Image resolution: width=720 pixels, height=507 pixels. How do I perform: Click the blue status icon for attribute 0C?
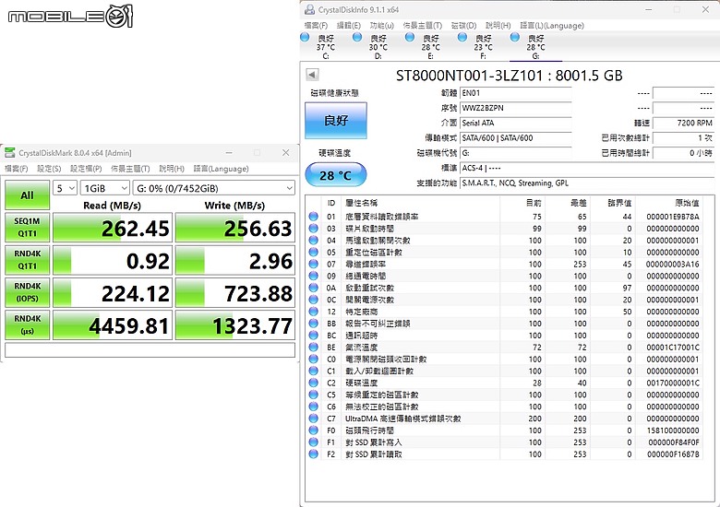(314, 300)
